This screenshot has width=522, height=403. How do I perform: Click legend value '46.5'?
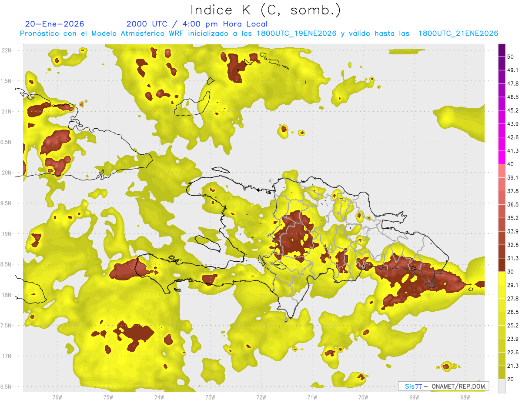(x=513, y=97)
